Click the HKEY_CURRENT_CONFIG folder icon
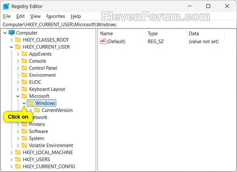The height and width of the screenshot is (172, 237). point(18,167)
